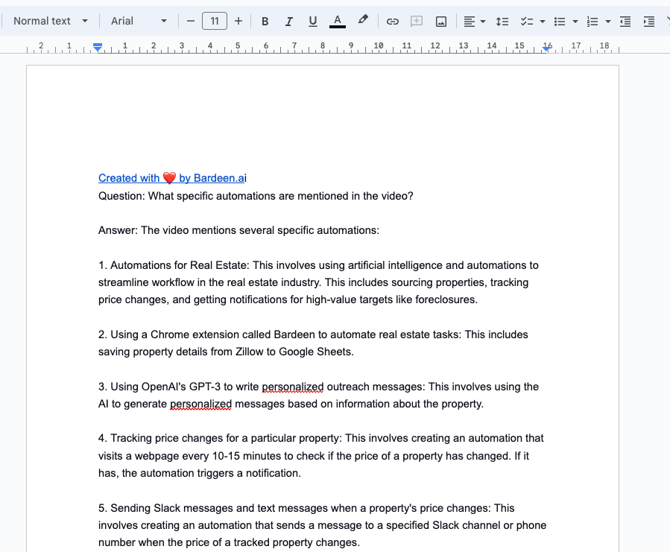Expand the bulleted list options arrow
Image resolution: width=670 pixels, height=552 pixels.
tap(575, 21)
